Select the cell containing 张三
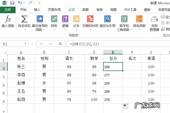 click(21, 67)
